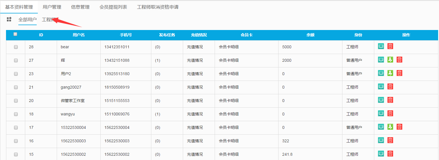Image resolution: width=439 pixels, height=160 pixels.
Task: Open 会员卡明细 link for user bear
Action: (229, 47)
